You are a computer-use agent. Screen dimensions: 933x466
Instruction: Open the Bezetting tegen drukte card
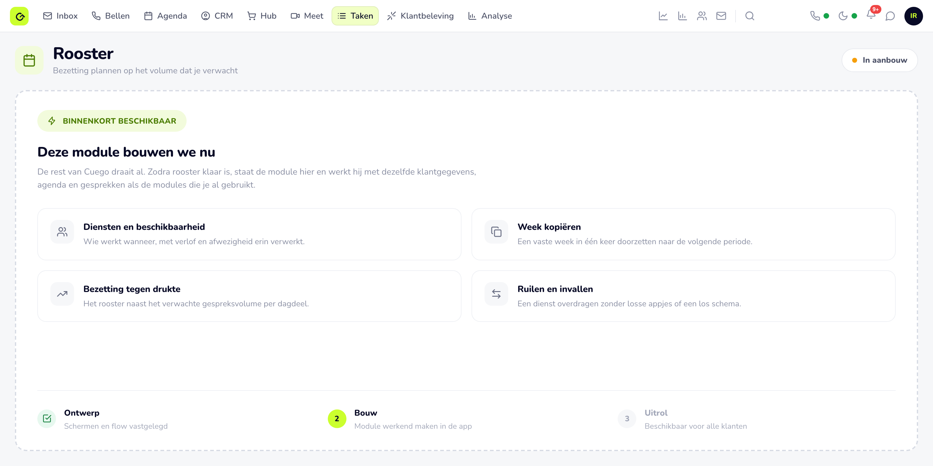[249, 296]
